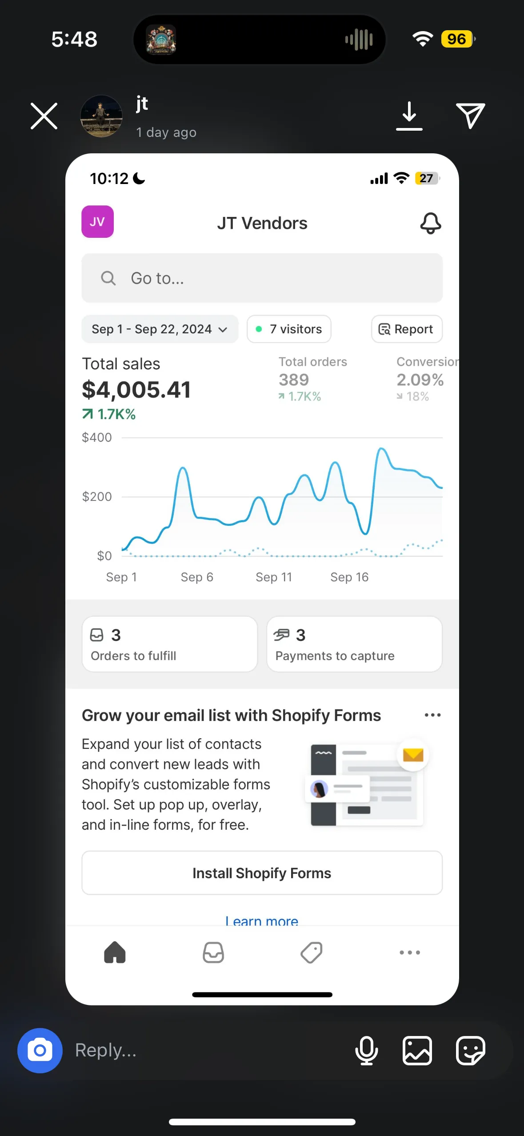Open the JV store avatar
This screenshot has height=1136, width=524.
(x=97, y=222)
